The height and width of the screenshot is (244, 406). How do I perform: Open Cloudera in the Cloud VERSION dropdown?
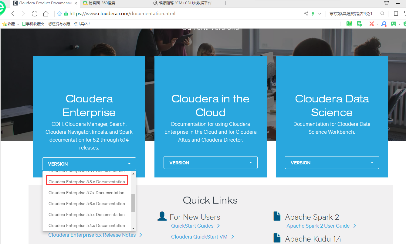[x=211, y=163]
